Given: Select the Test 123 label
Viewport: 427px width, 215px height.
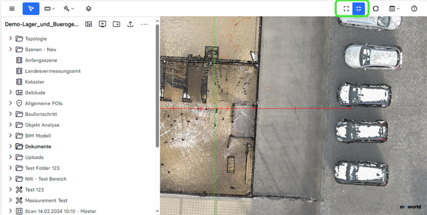Looking at the screenshot, I should click(x=34, y=189).
